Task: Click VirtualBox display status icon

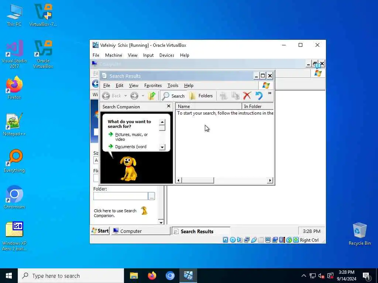Action: point(268,240)
